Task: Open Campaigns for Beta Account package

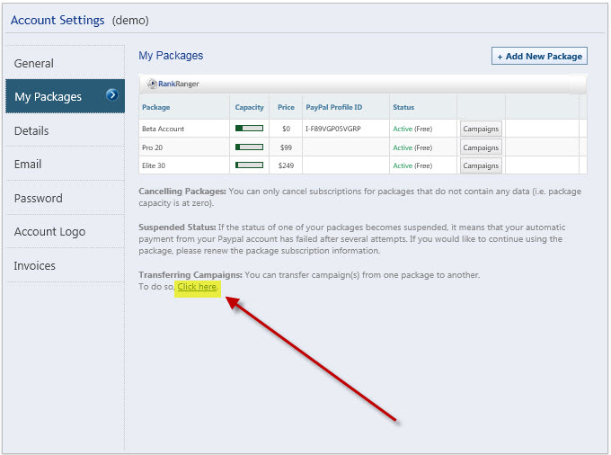Action: point(481,129)
